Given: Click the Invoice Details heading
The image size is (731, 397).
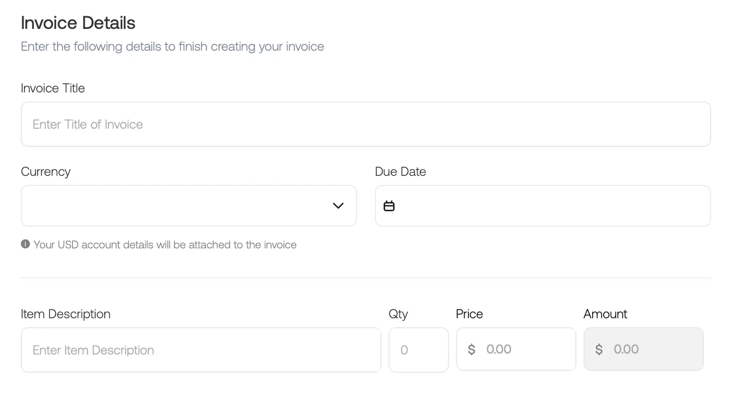Looking at the screenshot, I should [x=78, y=23].
